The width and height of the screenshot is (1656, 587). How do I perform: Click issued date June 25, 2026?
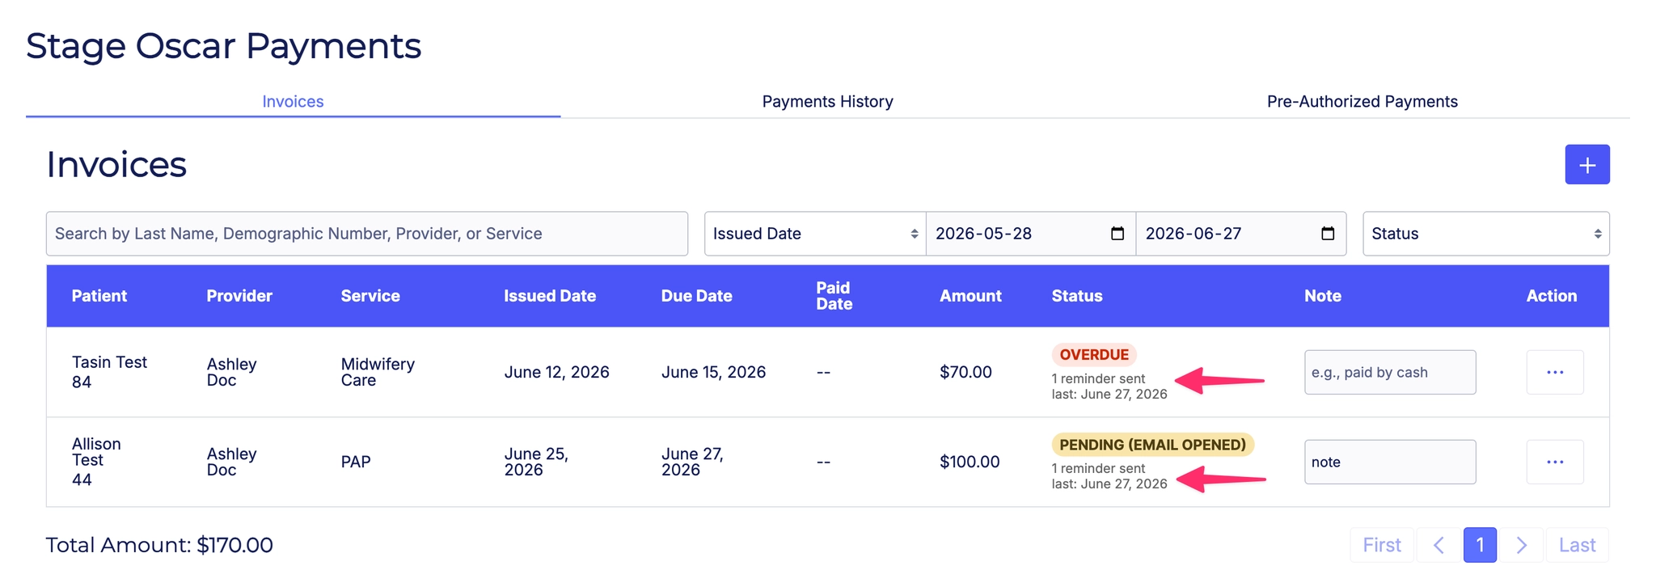536,462
